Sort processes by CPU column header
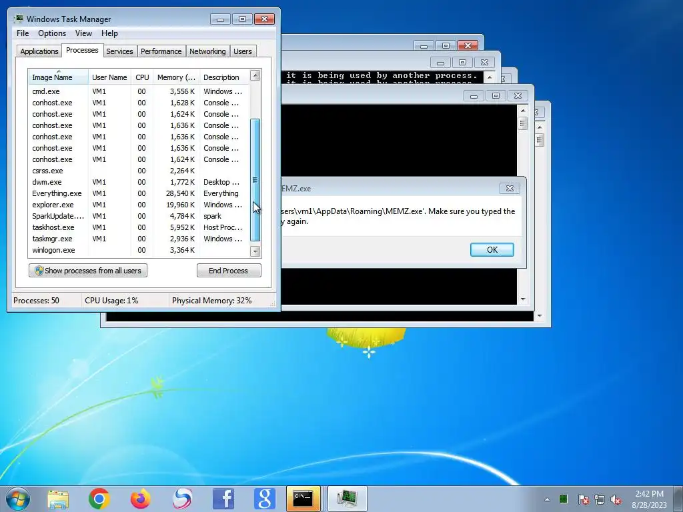This screenshot has width=683, height=512. pos(142,77)
